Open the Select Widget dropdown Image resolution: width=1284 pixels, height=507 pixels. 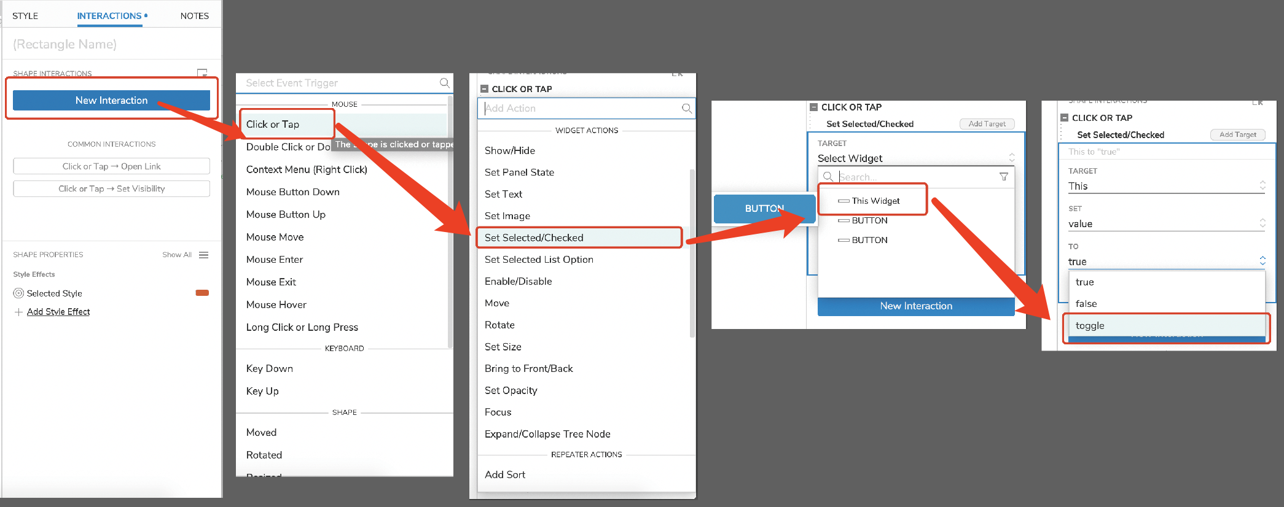coord(916,158)
